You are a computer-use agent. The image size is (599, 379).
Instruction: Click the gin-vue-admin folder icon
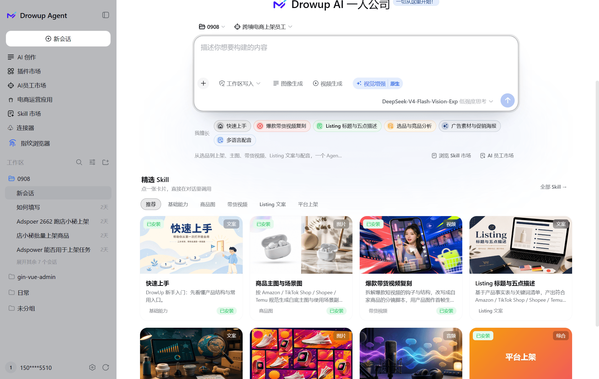coord(11,276)
